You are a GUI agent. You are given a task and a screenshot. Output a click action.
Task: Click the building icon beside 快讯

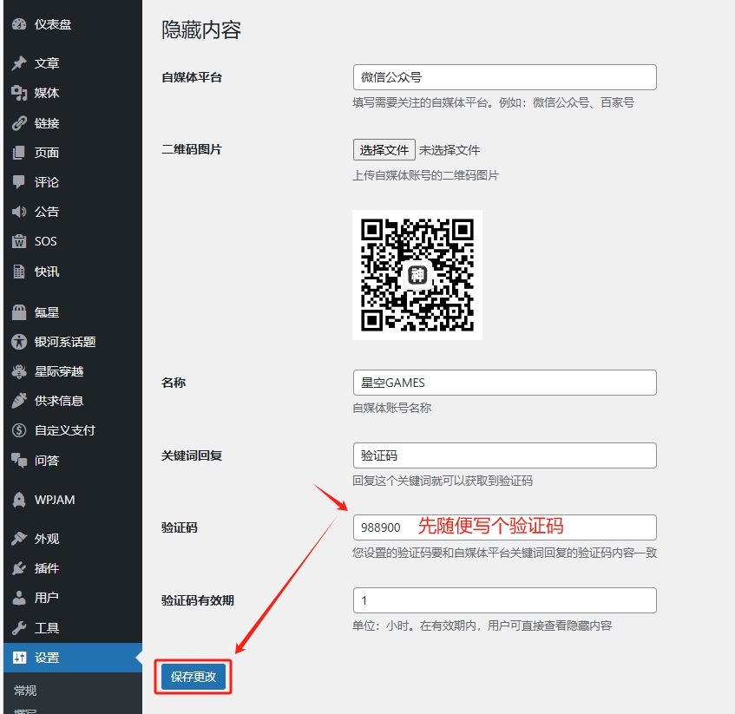click(19, 272)
